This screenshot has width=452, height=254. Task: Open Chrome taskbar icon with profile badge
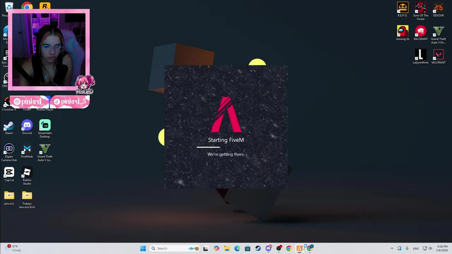pyautogui.click(x=310, y=248)
